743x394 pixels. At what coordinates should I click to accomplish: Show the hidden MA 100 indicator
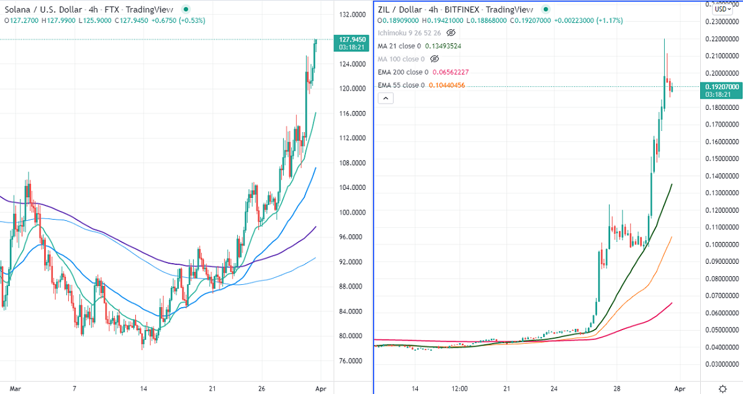pyautogui.click(x=435, y=59)
